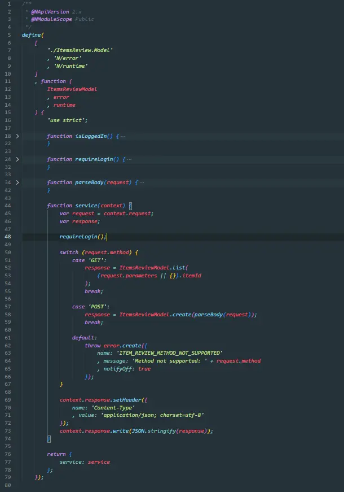Image resolution: width=344 pixels, height=492 pixels.
Task: Click the 'default:' label
Action: (x=85, y=338)
